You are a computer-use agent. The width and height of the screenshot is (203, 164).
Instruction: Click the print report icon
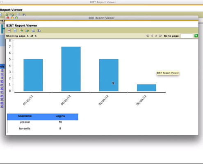pyautogui.click(x=33, y=30)
